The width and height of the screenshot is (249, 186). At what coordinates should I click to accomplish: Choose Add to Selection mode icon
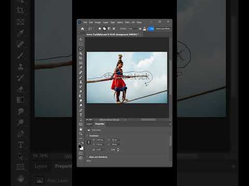pyautogui.click(x=104, y=29)
